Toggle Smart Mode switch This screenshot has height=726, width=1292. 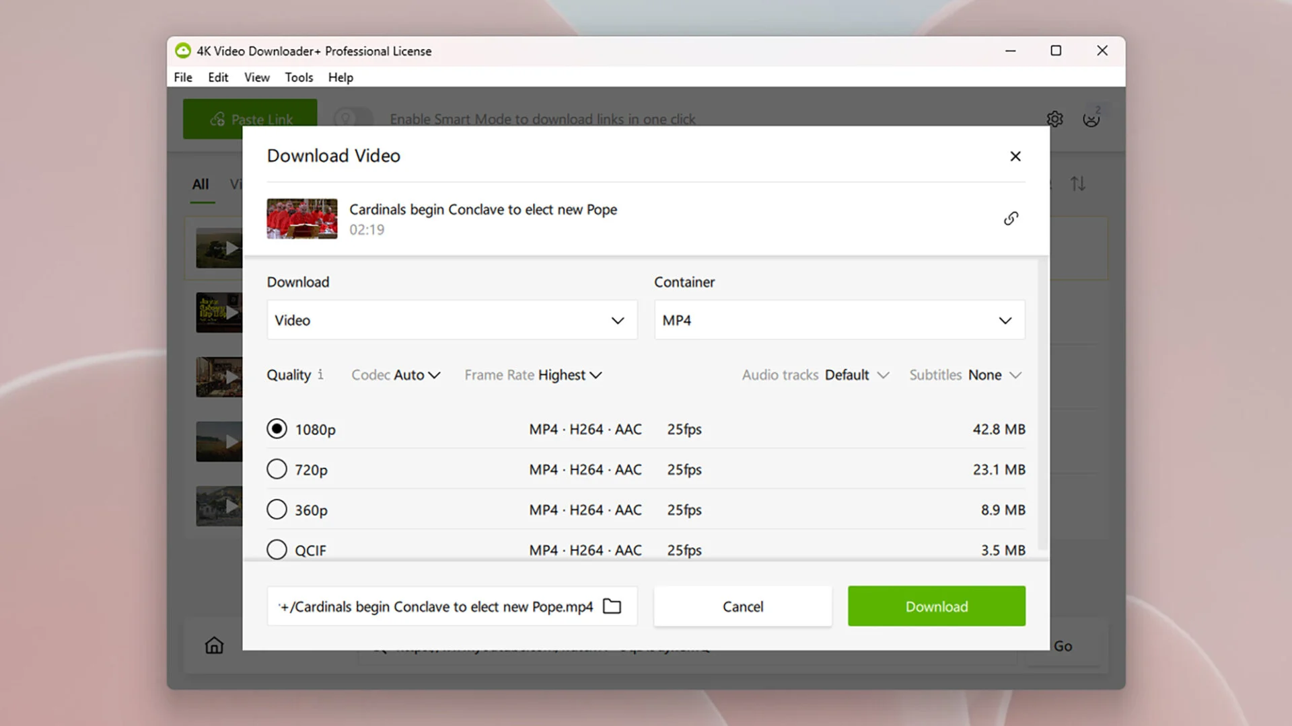tap(353, 119)
